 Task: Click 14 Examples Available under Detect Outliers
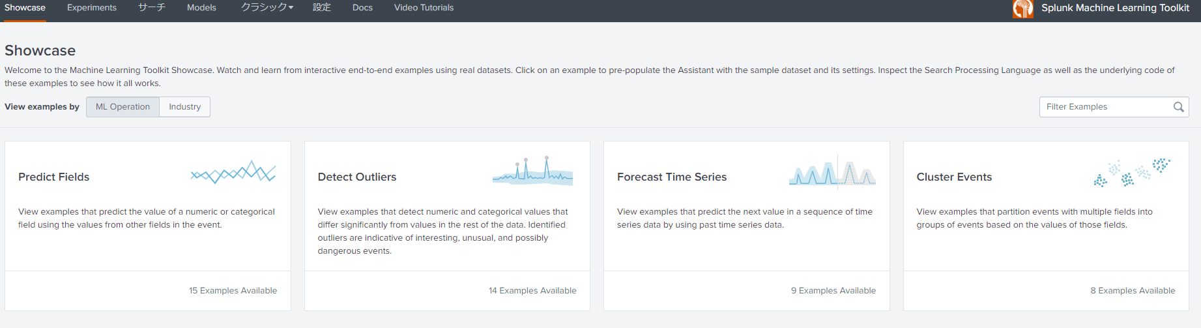pyautogui.click(x=532, y=291)
